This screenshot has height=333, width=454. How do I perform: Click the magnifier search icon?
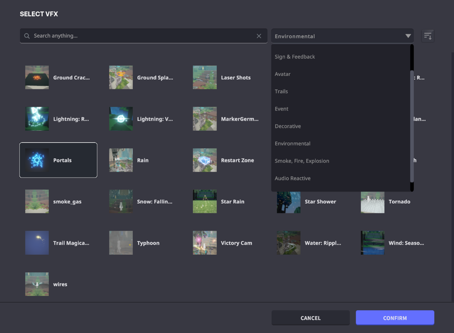pyautogui.click(x=27, y=36)
